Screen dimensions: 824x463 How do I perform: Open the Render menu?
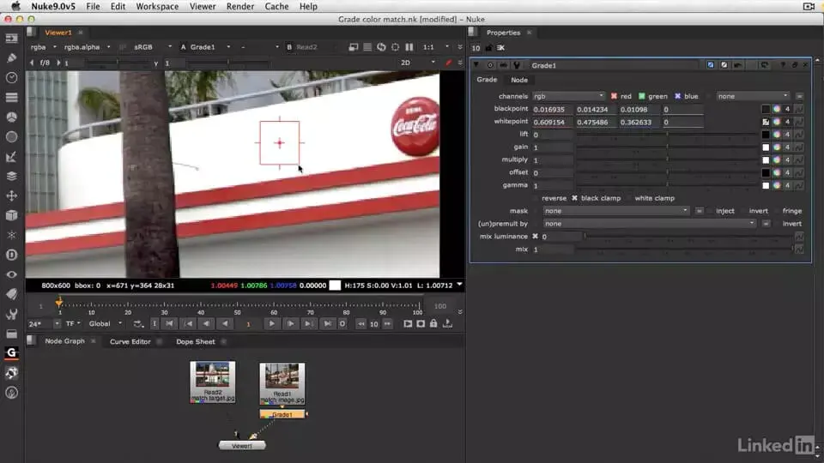point(240,6)
